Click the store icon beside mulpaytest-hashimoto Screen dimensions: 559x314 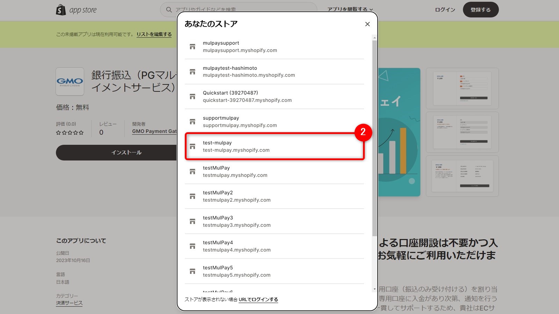[x=193, y=72]
